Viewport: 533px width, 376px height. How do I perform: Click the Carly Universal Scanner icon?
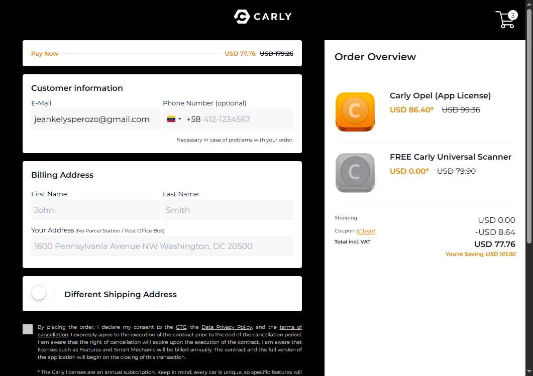[x=355, y=173]
